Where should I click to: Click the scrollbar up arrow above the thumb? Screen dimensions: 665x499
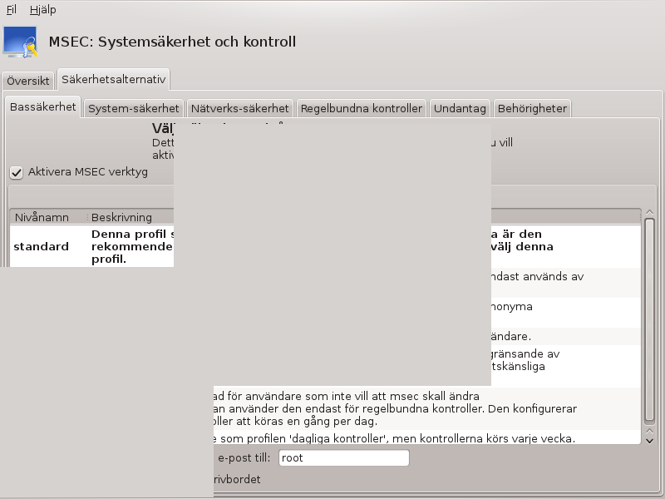649,212
